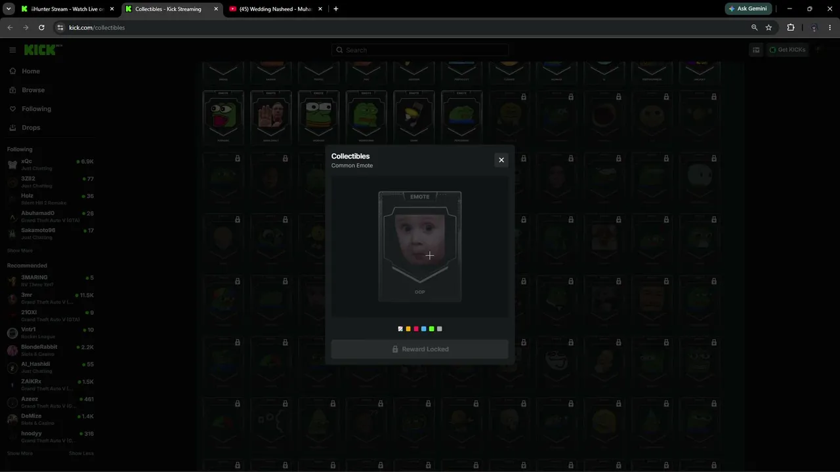Open 3mr recommended channel
Image resolution: width=840 pixels, height=472 pixels.
[x=51, y=298]
